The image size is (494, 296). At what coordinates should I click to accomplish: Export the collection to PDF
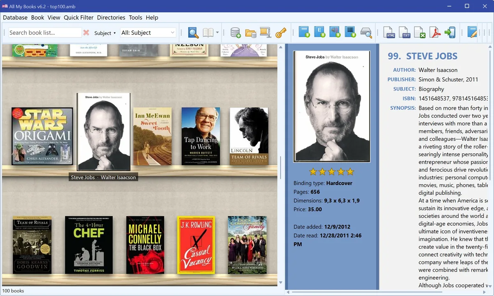[x=435, y=32]
